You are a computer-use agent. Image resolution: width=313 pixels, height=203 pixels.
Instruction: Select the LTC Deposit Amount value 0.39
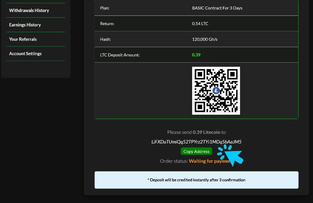(x=196, y=55)
